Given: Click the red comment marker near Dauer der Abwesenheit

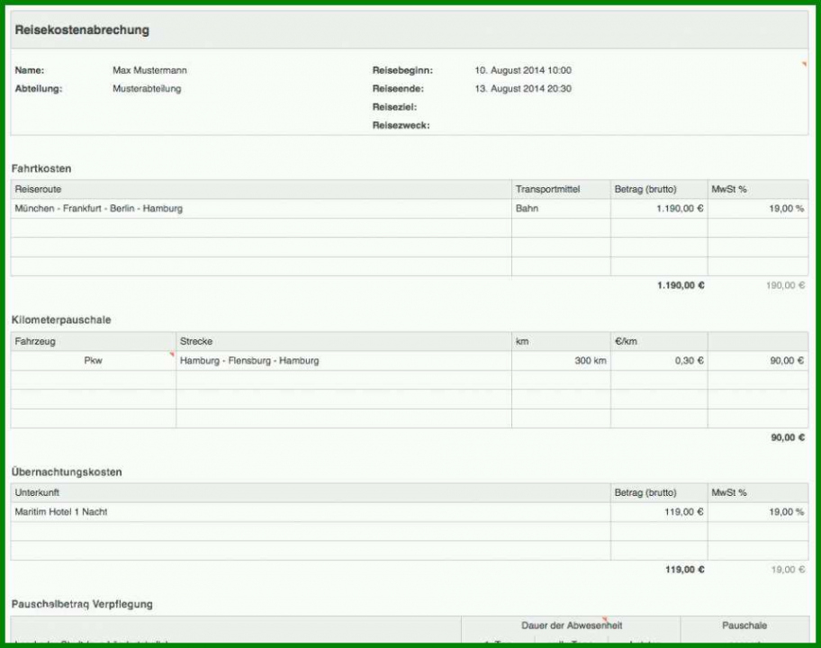Looking at the screenshot, I should click(x=605, y=620).
